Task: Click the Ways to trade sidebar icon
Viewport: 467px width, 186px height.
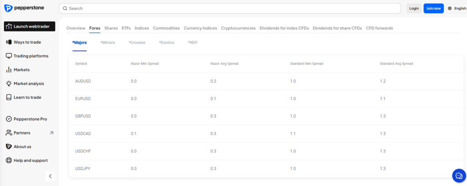Action: coord(9,42)
